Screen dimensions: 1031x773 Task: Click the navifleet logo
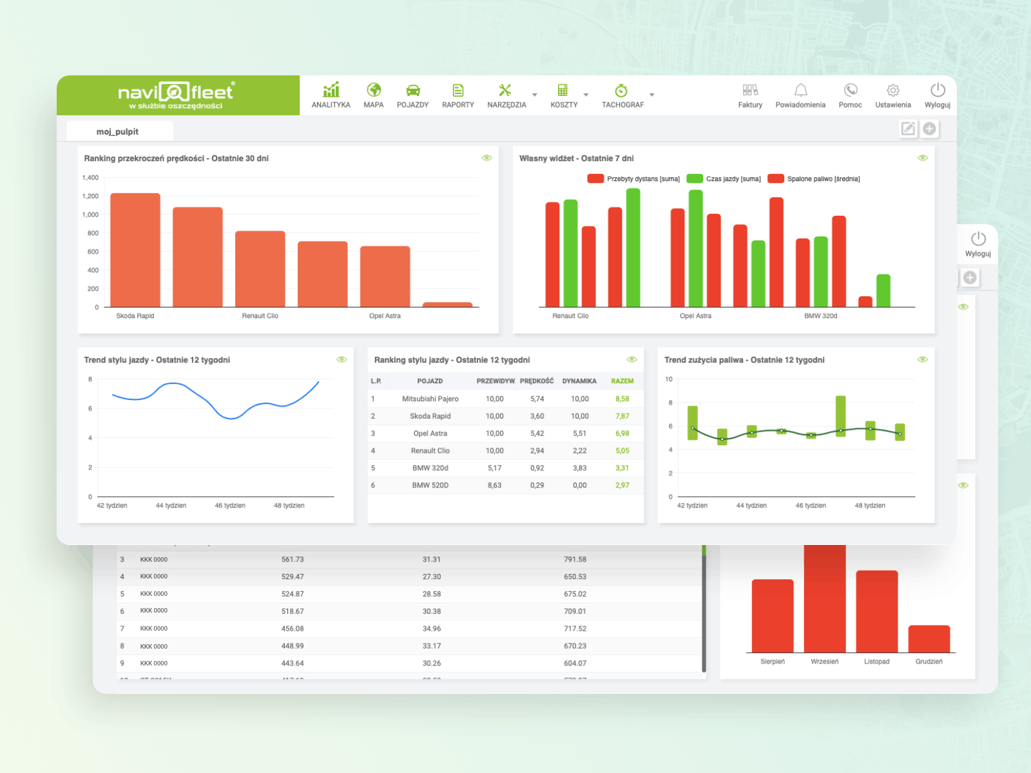[176, 95]
